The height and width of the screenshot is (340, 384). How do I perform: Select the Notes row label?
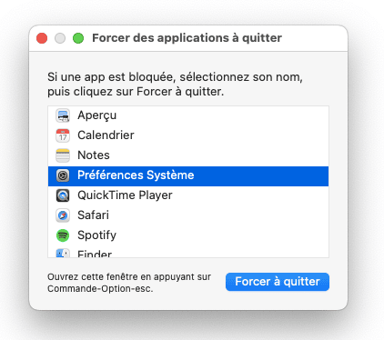[94, 155]
